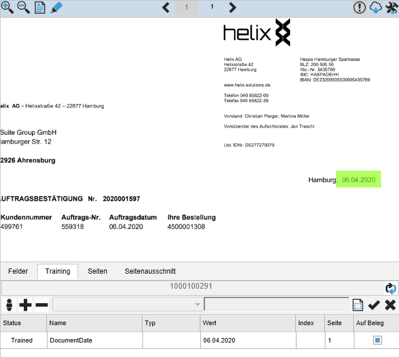The width and height of the screenshot is (399, 357).
Task: Switch to the Felder tab
Action: 18,271
